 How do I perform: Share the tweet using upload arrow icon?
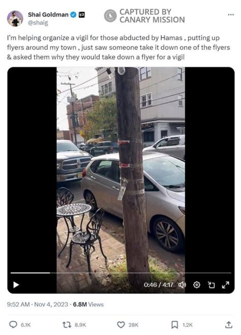229,325
